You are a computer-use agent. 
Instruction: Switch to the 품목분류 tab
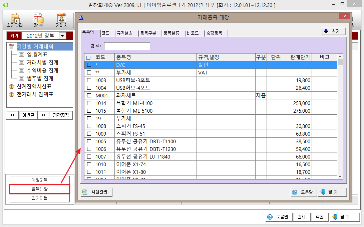click(173, 33)
